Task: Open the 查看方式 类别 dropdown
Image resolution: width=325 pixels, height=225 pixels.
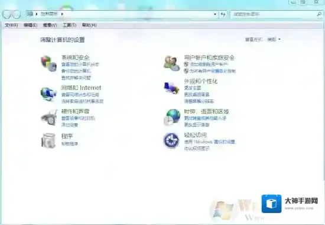Action: click(274, 39)
